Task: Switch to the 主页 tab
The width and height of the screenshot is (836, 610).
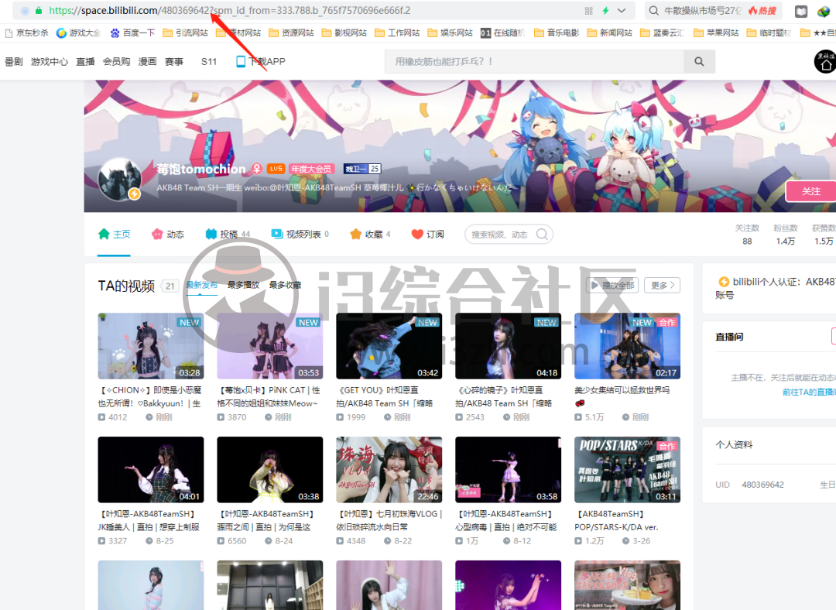Action: [x=114, y=234]
